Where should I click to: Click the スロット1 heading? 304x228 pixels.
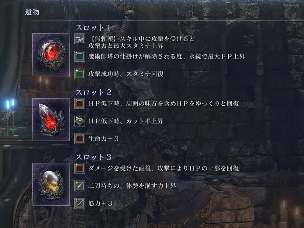[x=93, y=28]
